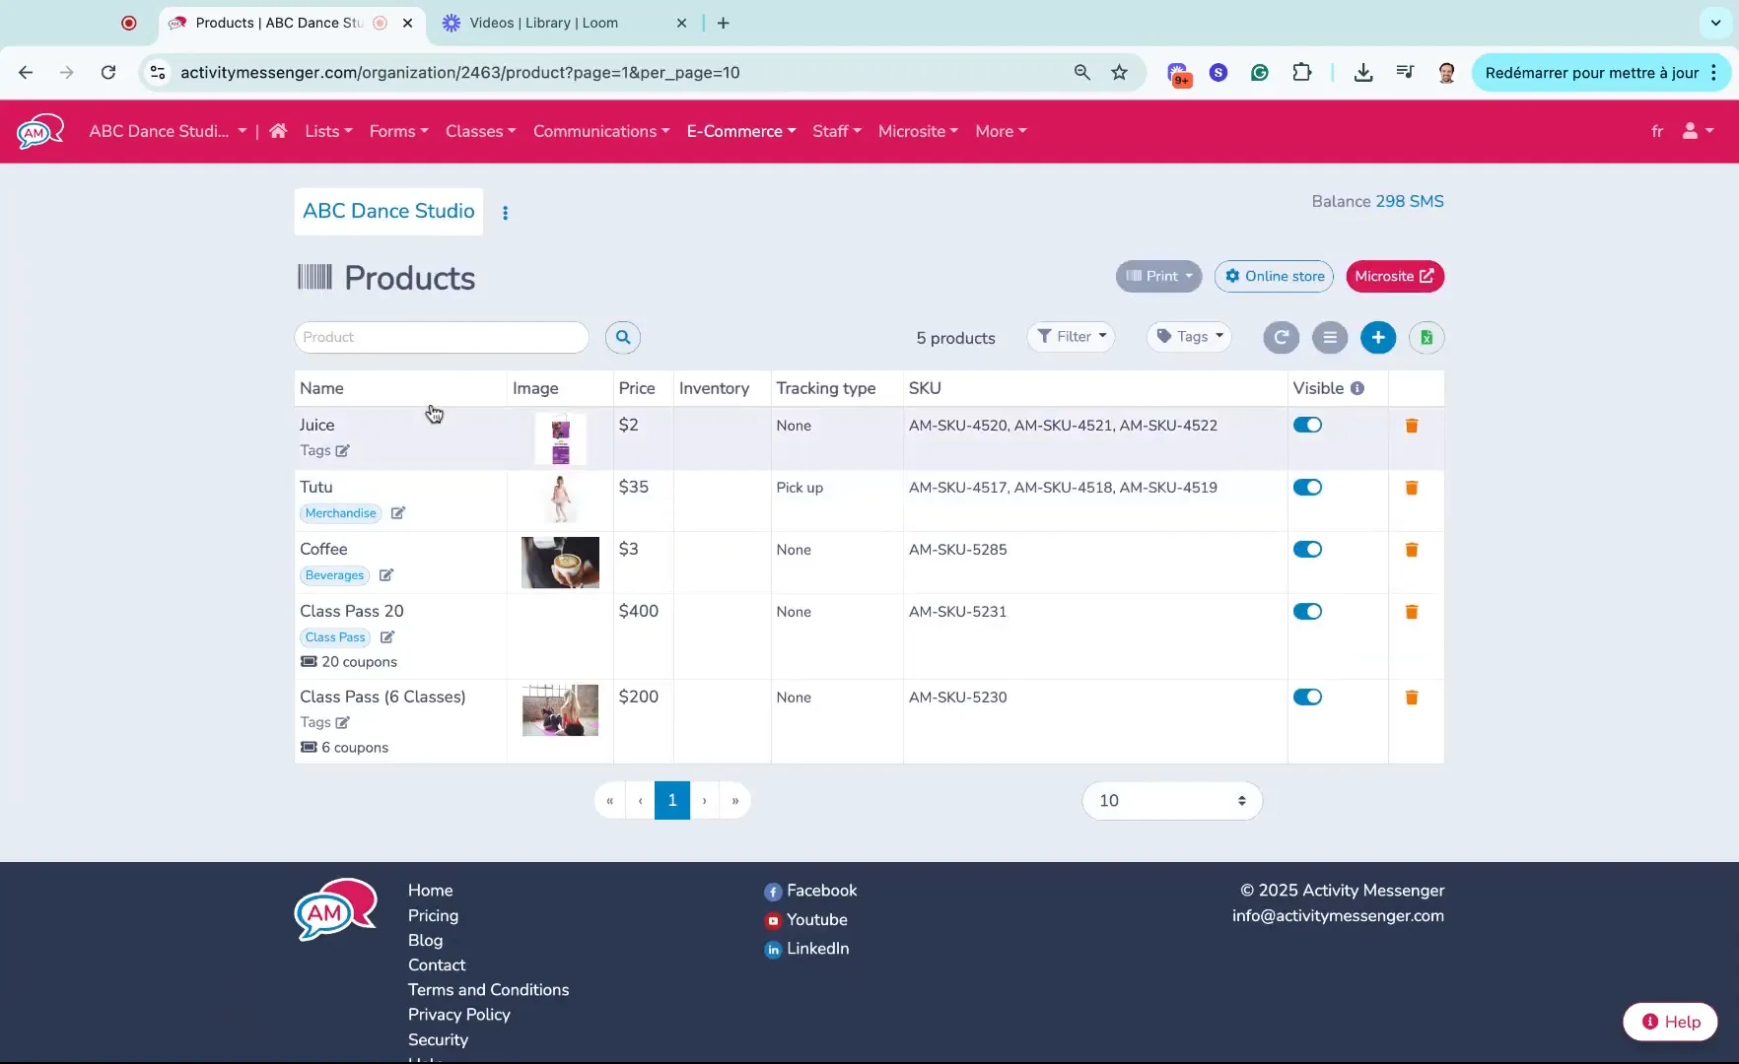
Task: Click the edit tags icon beside Merchandise
Action: coord(397,513)
